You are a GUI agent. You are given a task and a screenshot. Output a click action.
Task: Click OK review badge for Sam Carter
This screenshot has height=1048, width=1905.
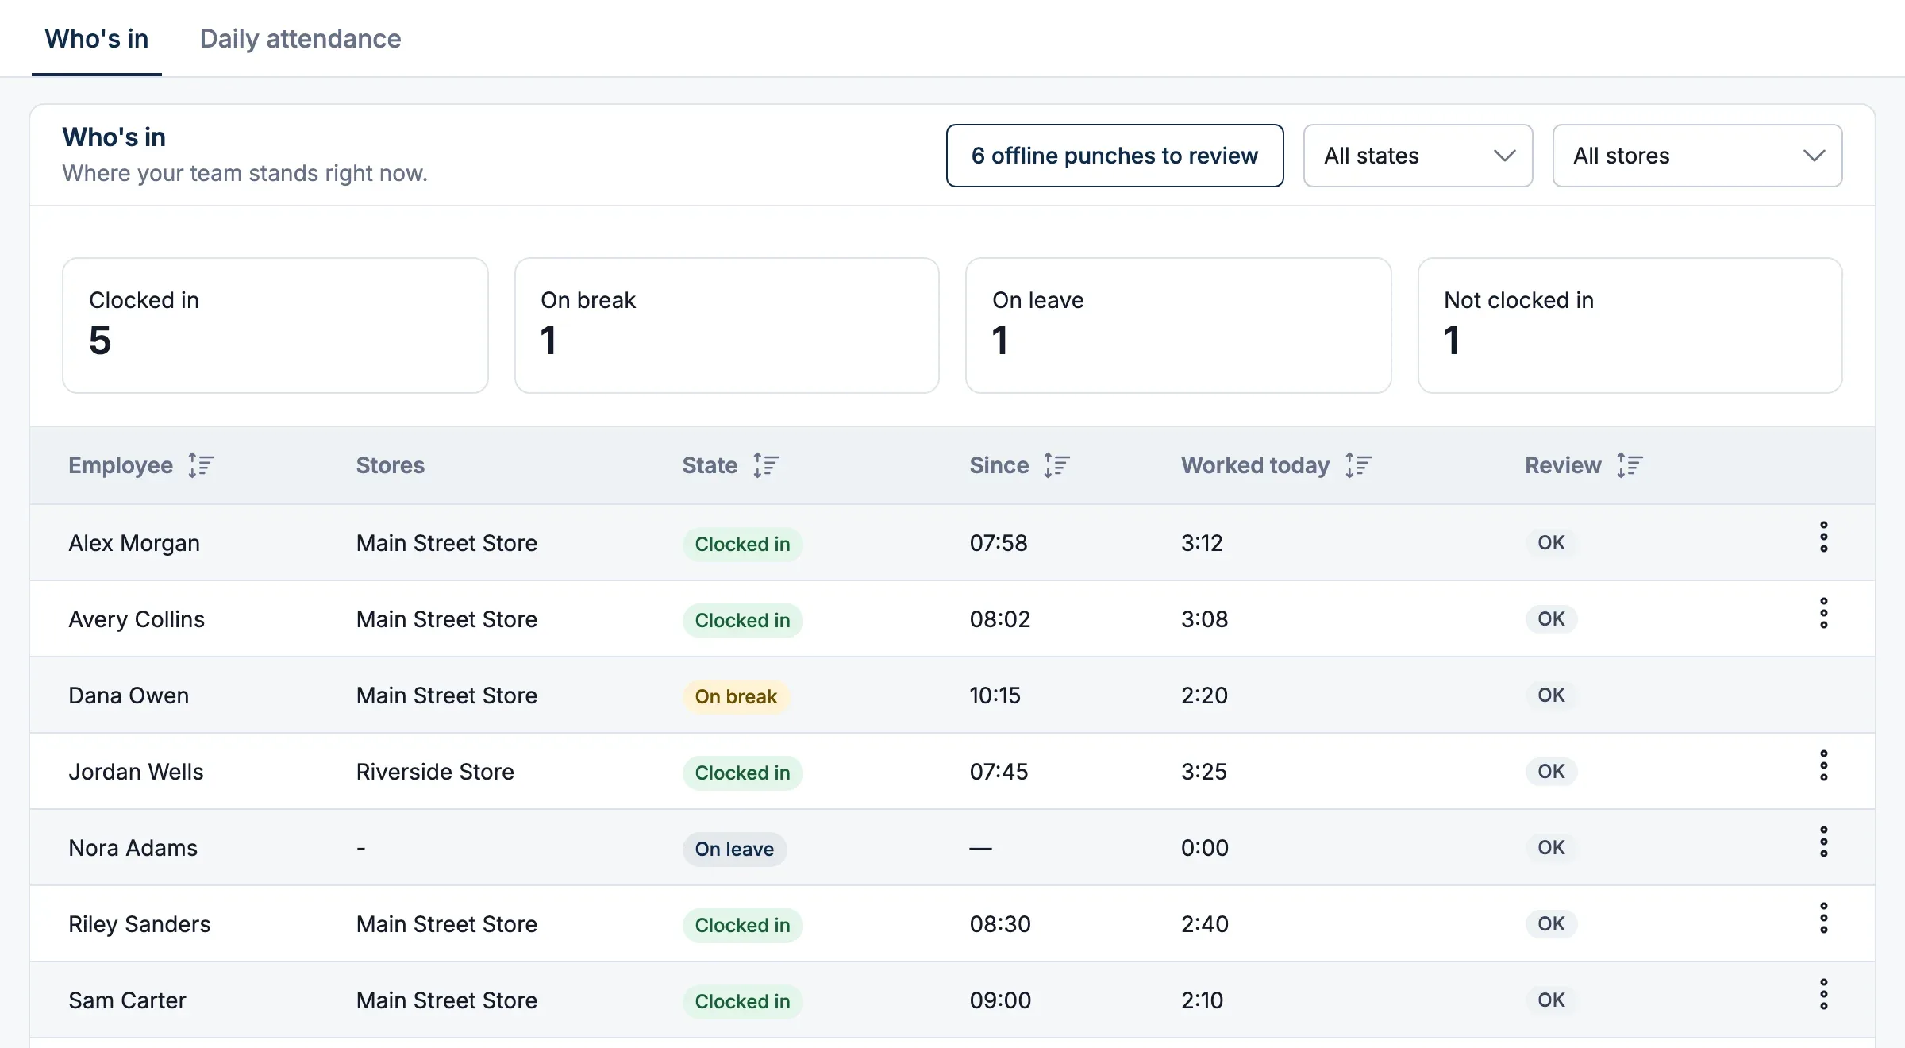1551,1000
